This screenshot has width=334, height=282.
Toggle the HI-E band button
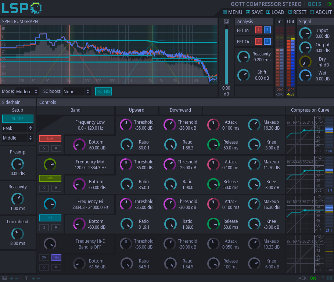point(57,257)
